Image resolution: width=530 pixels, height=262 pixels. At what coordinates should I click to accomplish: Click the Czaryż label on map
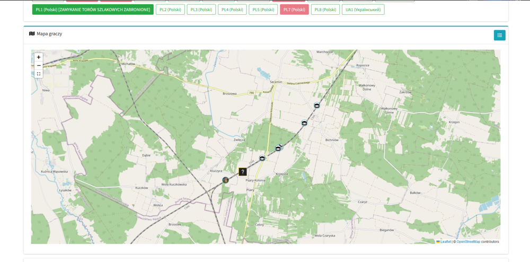(363, 202)
